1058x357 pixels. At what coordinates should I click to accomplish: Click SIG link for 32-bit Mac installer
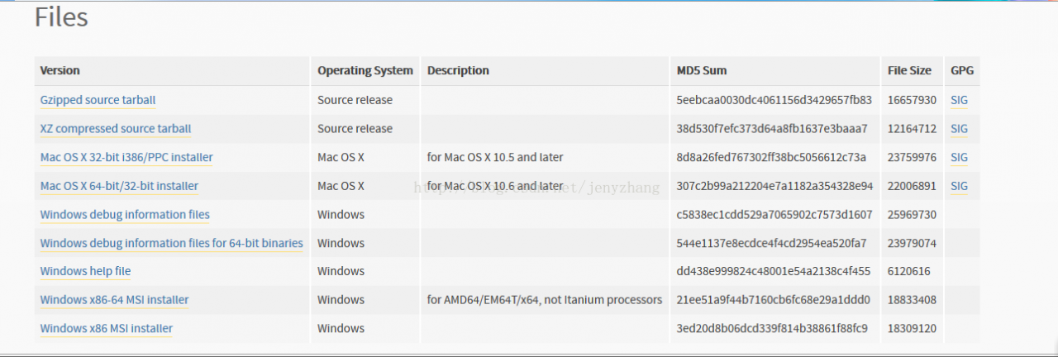[959, 157]
